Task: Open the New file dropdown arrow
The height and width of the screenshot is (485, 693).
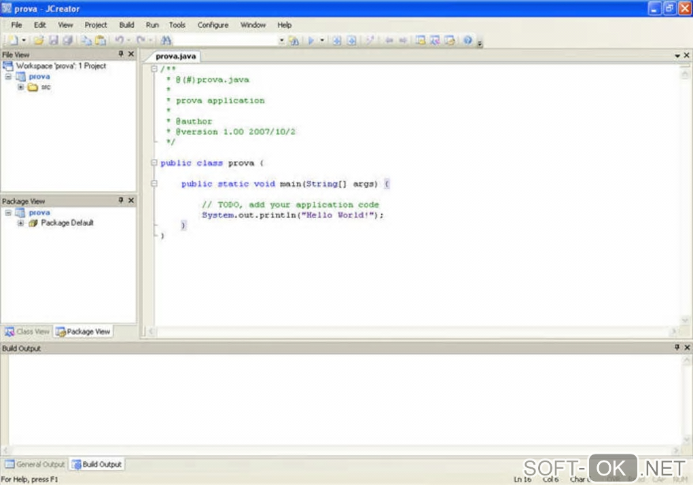Action: click(24, 40)
